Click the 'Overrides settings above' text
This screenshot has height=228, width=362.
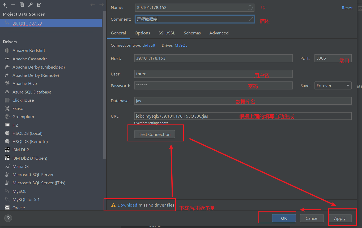pos(151,123)
